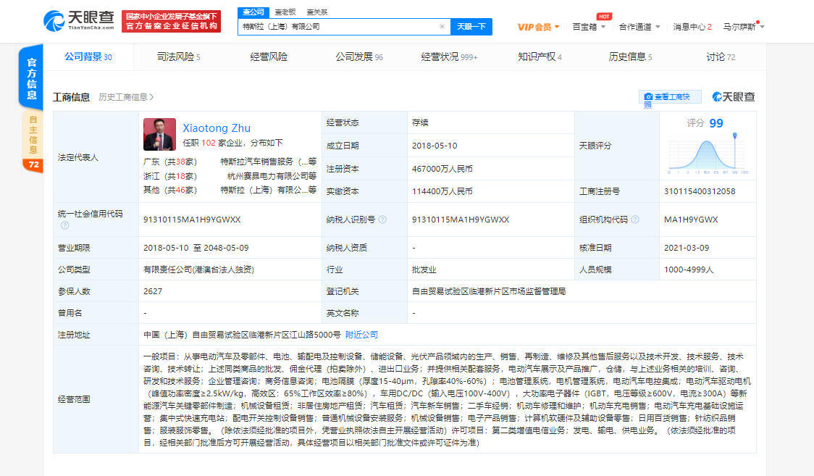Click the registration number 310115400312058
The width and height of the screenshot is (814, 476).
(700, 191)
